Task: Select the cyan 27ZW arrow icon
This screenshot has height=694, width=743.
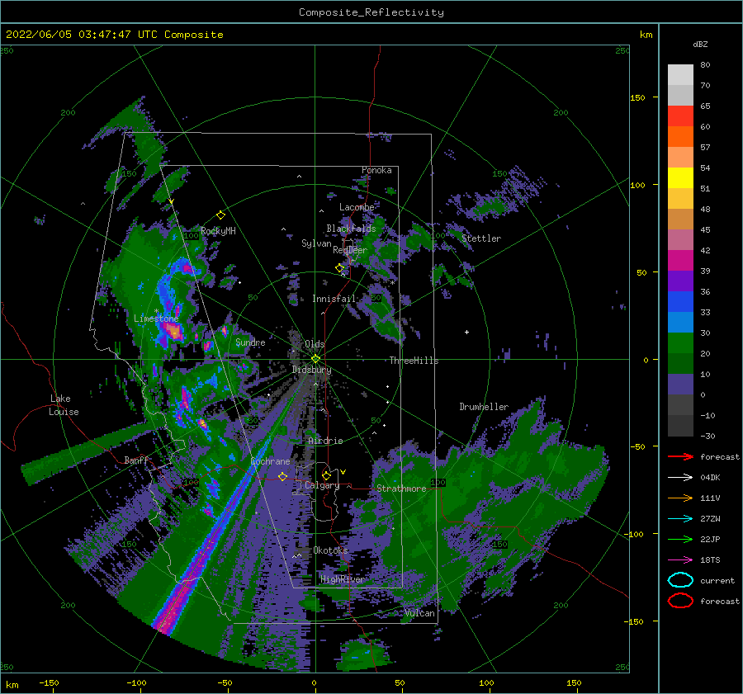Action: [x=680, y=519]
